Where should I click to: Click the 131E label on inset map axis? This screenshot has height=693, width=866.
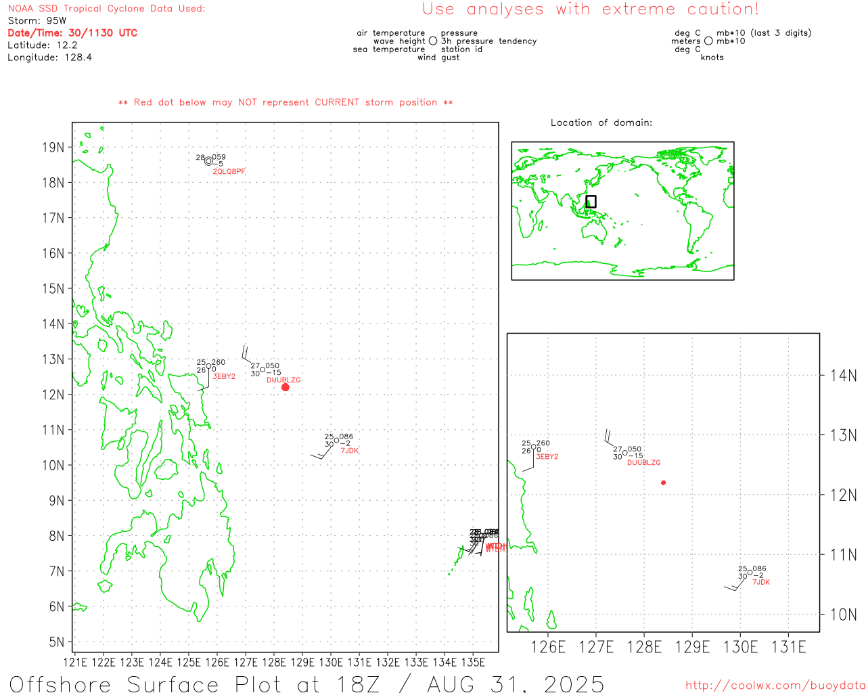point(789,647)
